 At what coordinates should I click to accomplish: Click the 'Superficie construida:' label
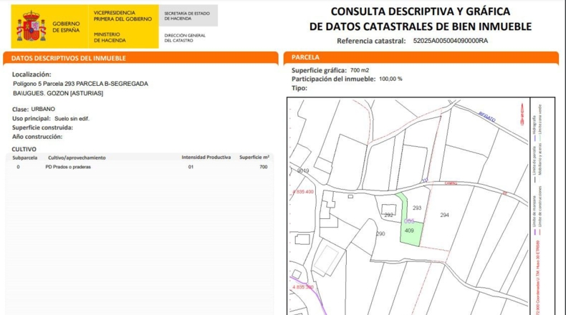click(42, 127)
